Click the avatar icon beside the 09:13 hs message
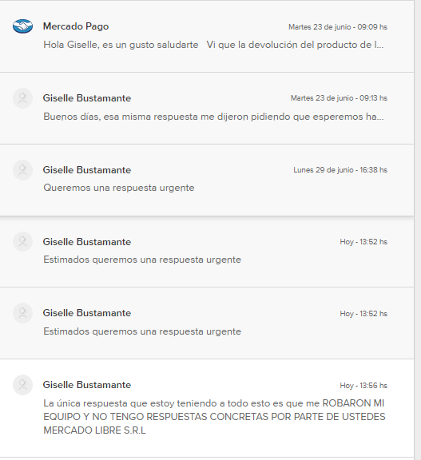The width and height of the screenshot is (421, 460). (x=22, y=98)
